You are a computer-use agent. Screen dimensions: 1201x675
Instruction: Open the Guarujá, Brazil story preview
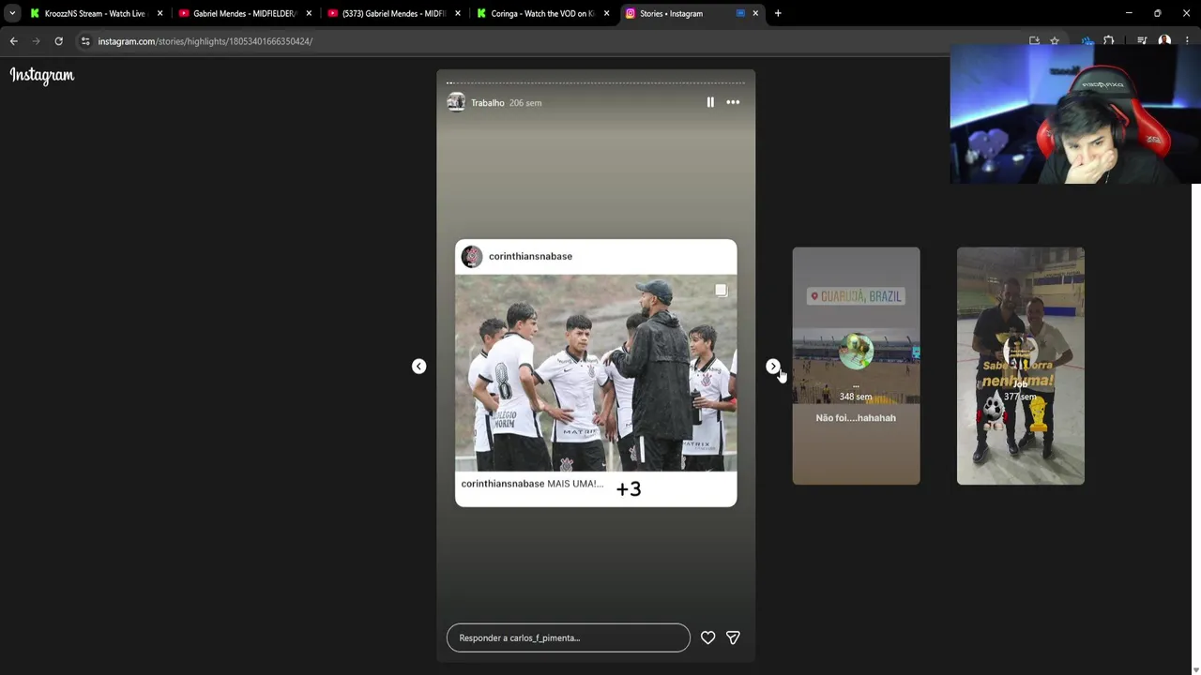856,366
